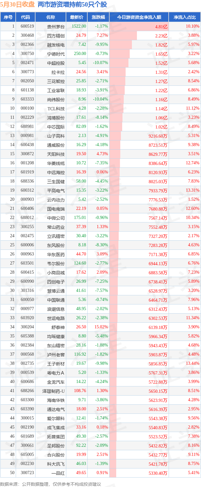
Task: Click stock name 天阳科技
Action: pos(56,154)
